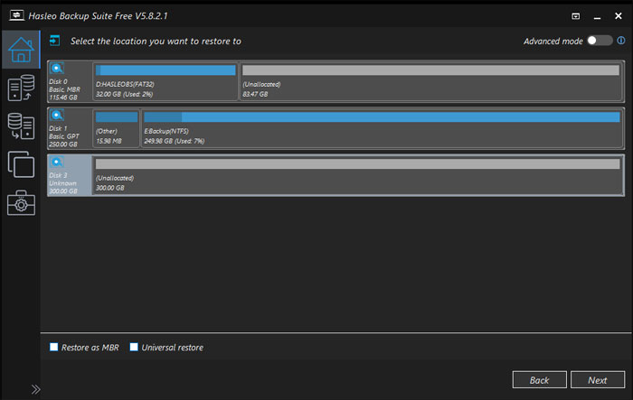Select the 300.00 GB unallocated space on Disk 3
Viewport: 633px width, 400px height.
coord(357,175)
